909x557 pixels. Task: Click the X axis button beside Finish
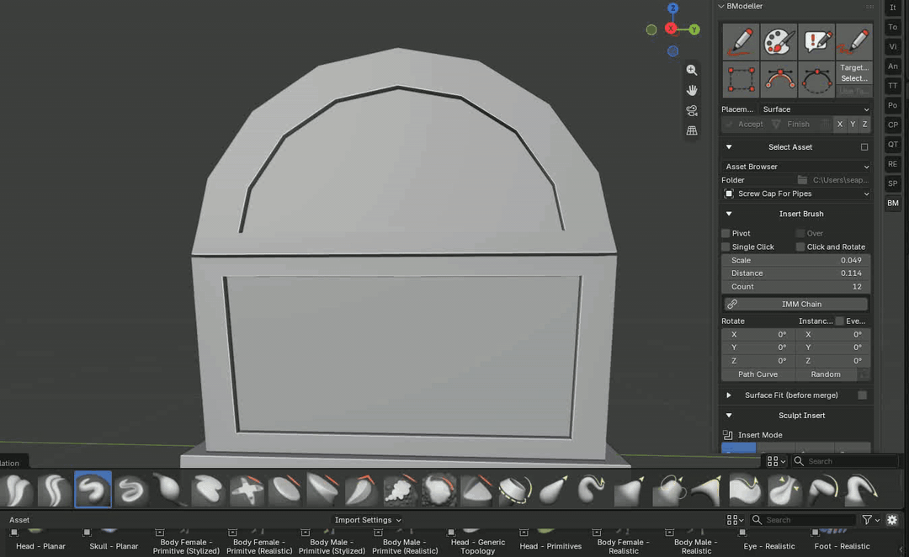839,125
